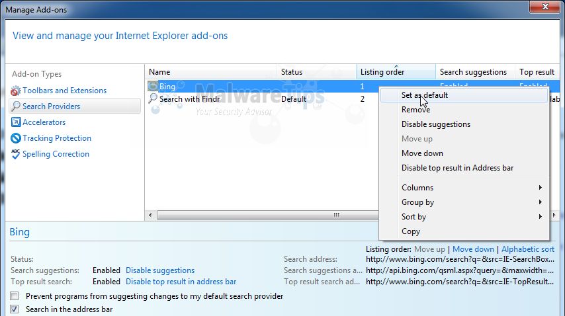Click the Bing search address URL
Screen dimensions: 565x316
click(460, 259)
